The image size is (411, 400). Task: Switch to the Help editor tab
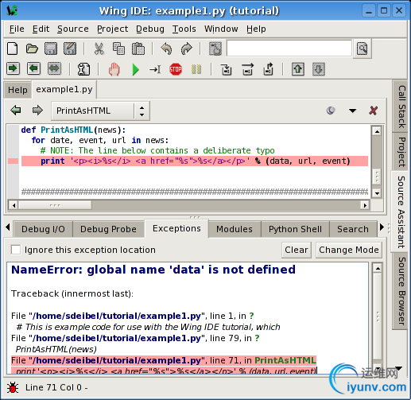[x=17, y=90]
